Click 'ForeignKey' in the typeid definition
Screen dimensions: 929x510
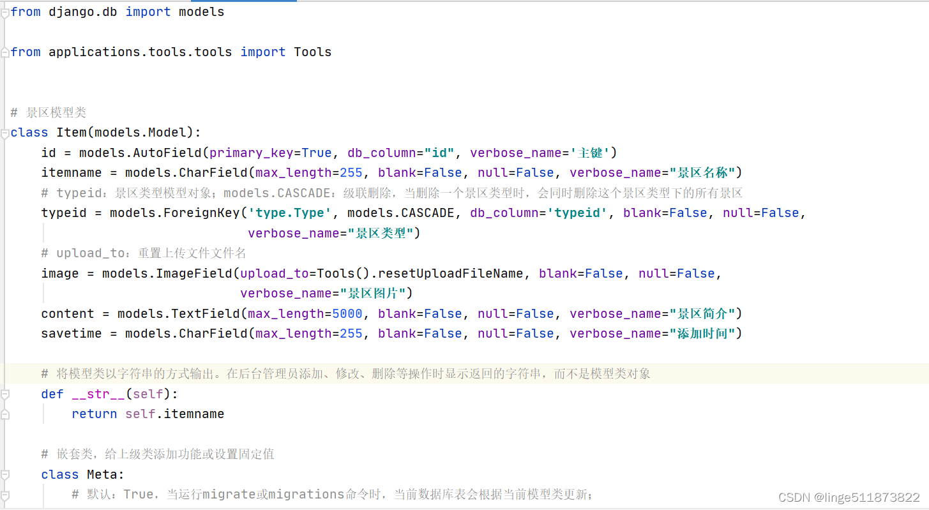[x=202, y=213]
